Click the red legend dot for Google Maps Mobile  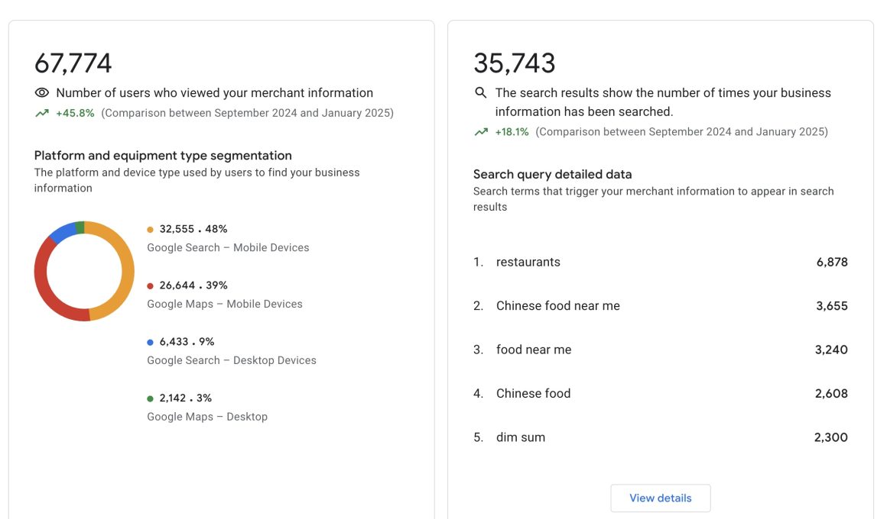click(149, 285)
